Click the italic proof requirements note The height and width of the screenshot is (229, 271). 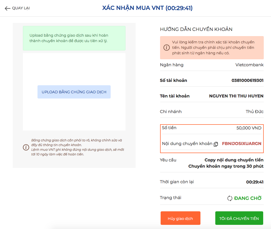[x=78, y=147]
